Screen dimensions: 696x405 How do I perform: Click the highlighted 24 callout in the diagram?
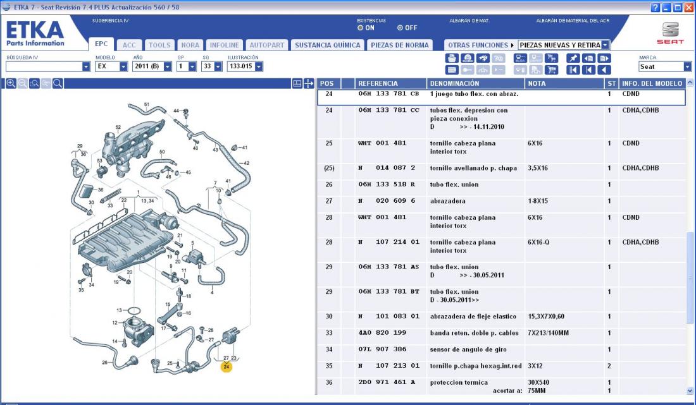click(227, 367)
